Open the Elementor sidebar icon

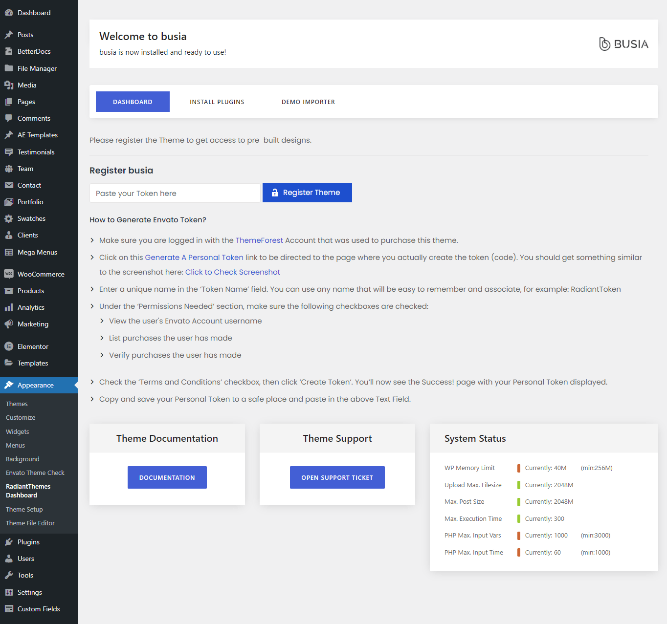coord(9,346)
